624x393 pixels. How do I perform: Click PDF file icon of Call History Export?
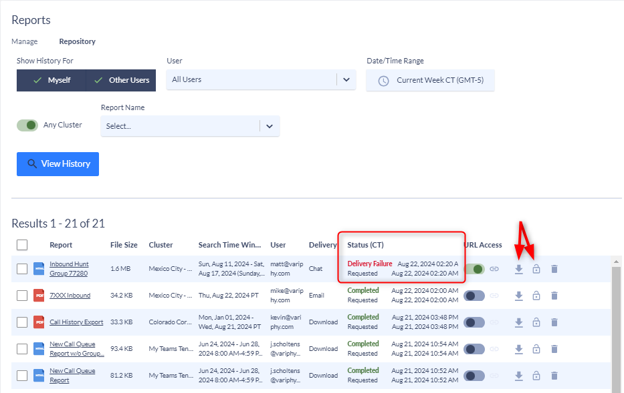[x=39, y=322]
